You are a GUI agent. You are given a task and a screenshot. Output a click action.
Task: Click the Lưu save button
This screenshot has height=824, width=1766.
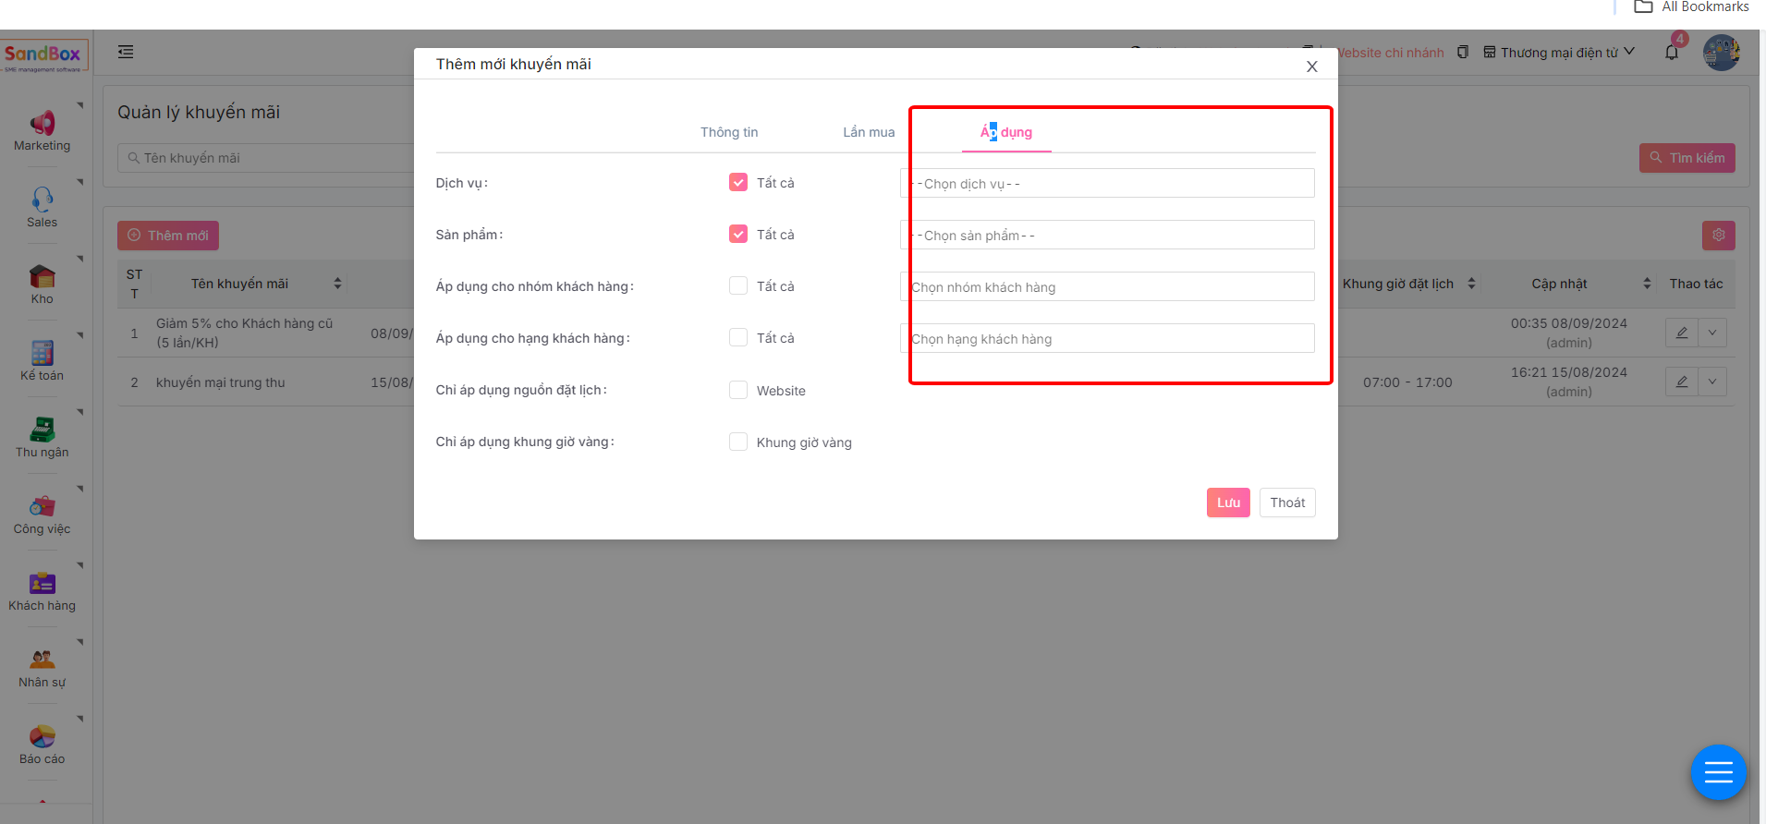[1227, 503]
